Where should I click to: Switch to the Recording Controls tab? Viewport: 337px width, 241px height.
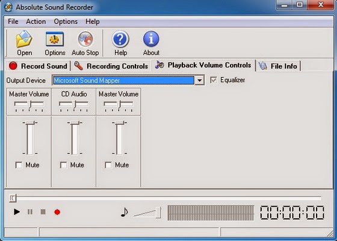coord(111,66)
